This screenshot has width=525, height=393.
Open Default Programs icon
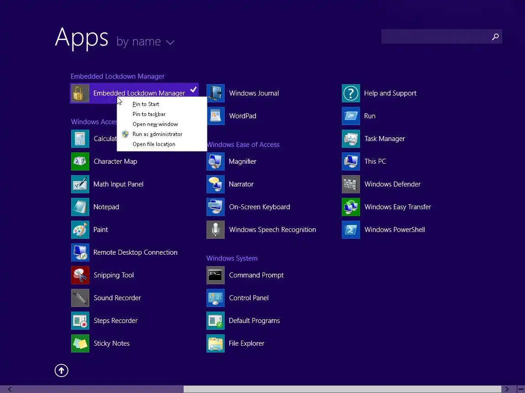215,321
